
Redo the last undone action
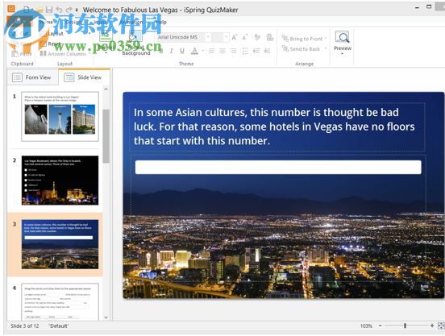tap(69, 10)
